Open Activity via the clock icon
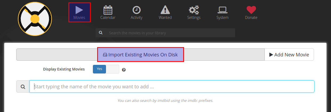 click(x=137, y=10)
